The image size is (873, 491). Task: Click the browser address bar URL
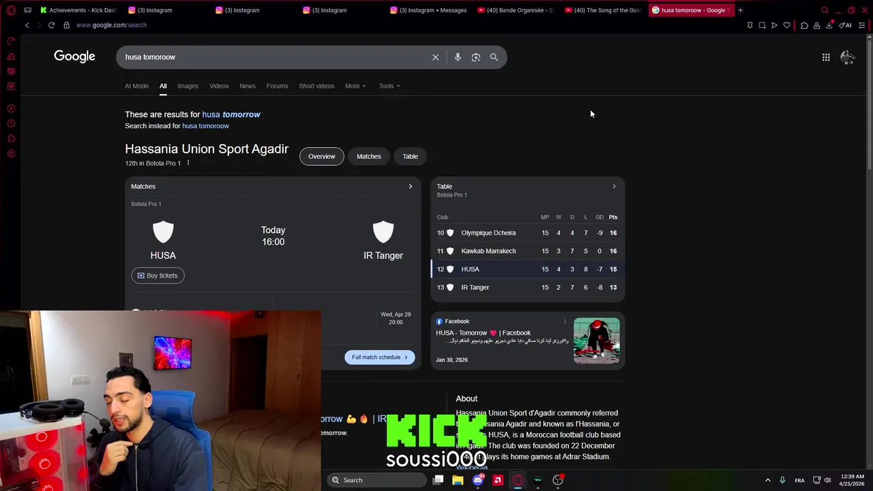(111, 25)
